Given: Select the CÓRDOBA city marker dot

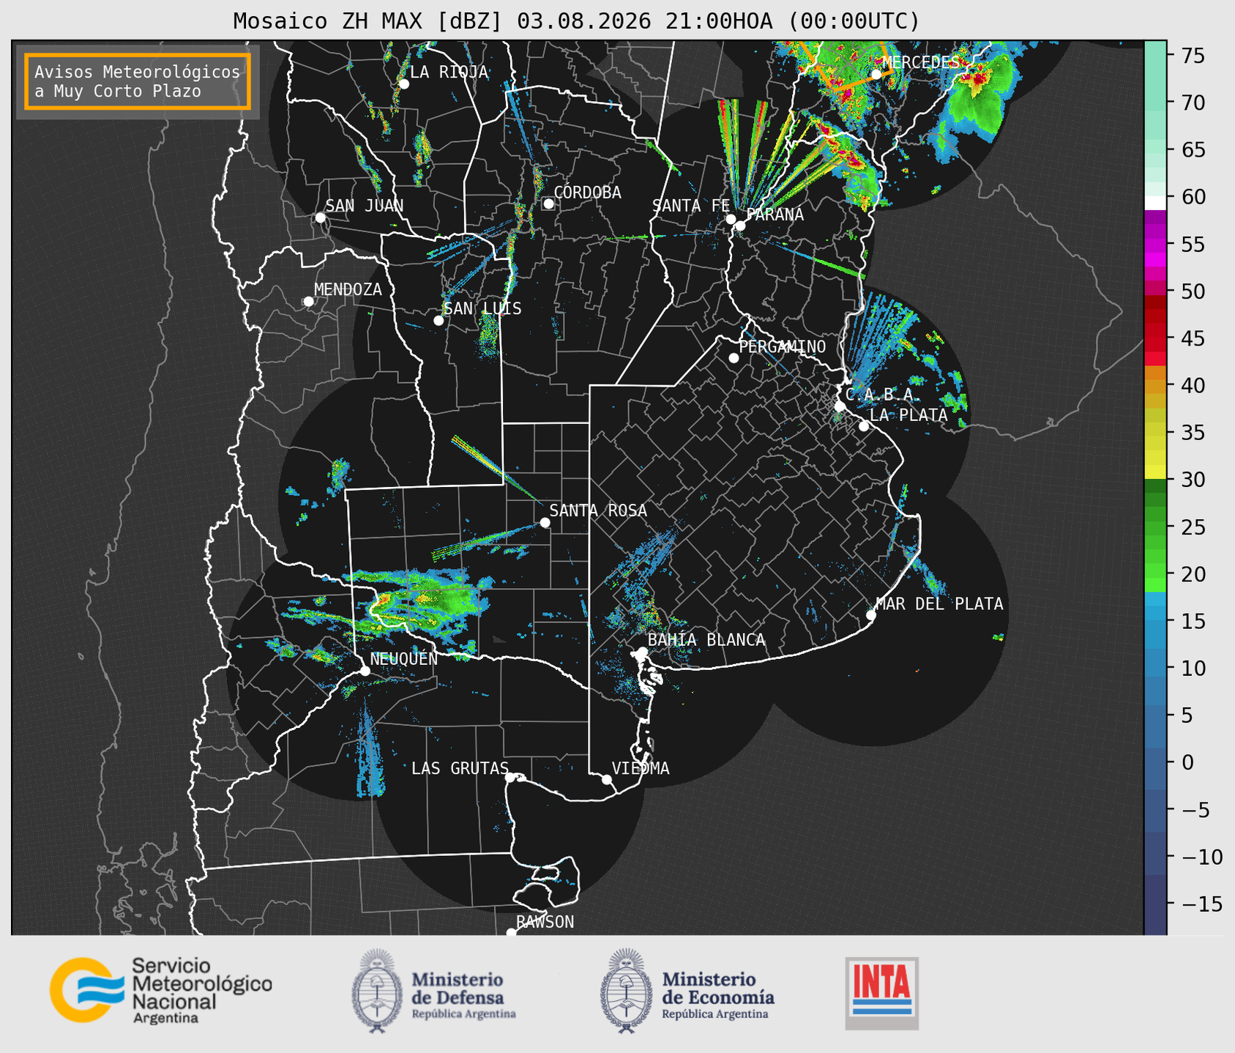Looking at the screenshot, I should tap(548, 204).
